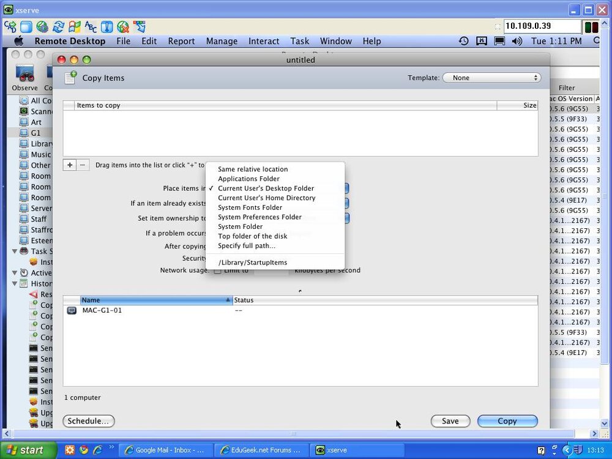Choose Specify full path... option
612x459 pixels.
coord(275,245)
